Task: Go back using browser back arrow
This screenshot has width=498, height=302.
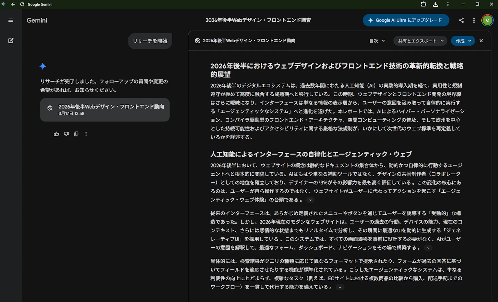Action: click(x=13, y=4)
